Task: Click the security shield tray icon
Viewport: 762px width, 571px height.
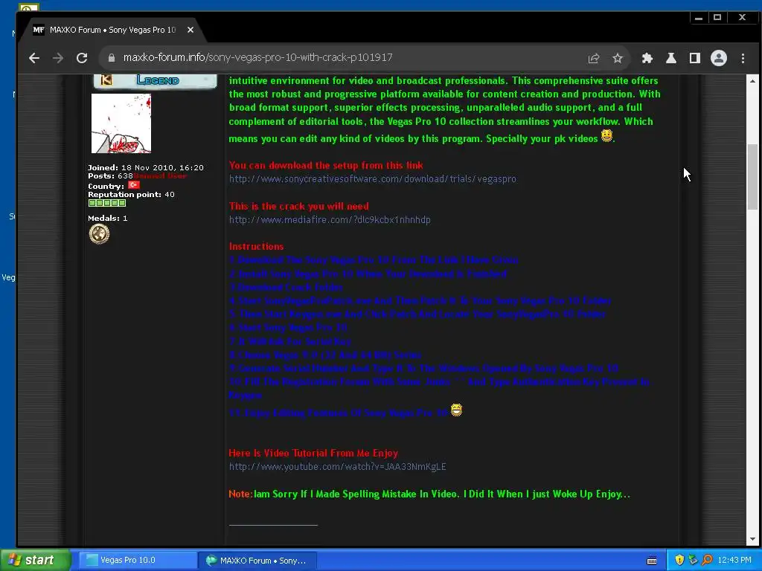Action: pos(679,560)
